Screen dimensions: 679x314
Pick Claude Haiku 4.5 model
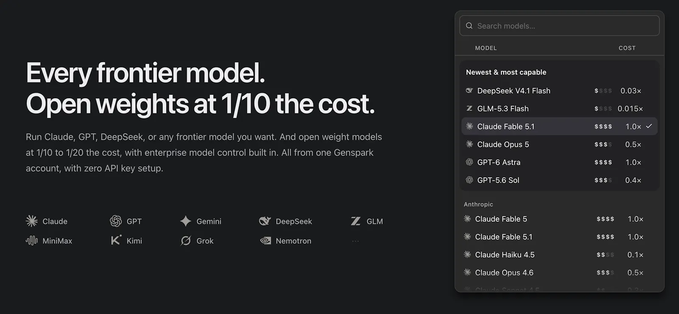point(559,255)
